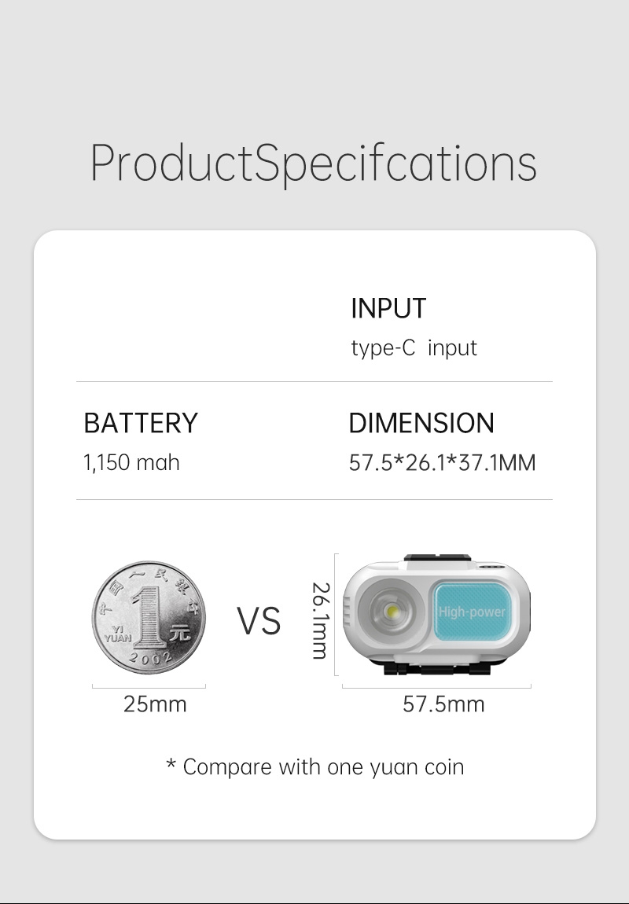The height and width of the screenshot is (904, 629).
Task: Click the 26.1mm vertical label
Action: click(x=321, y=620)
